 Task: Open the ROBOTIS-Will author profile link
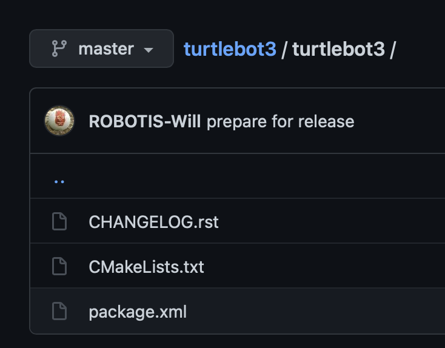pos(145,121)
